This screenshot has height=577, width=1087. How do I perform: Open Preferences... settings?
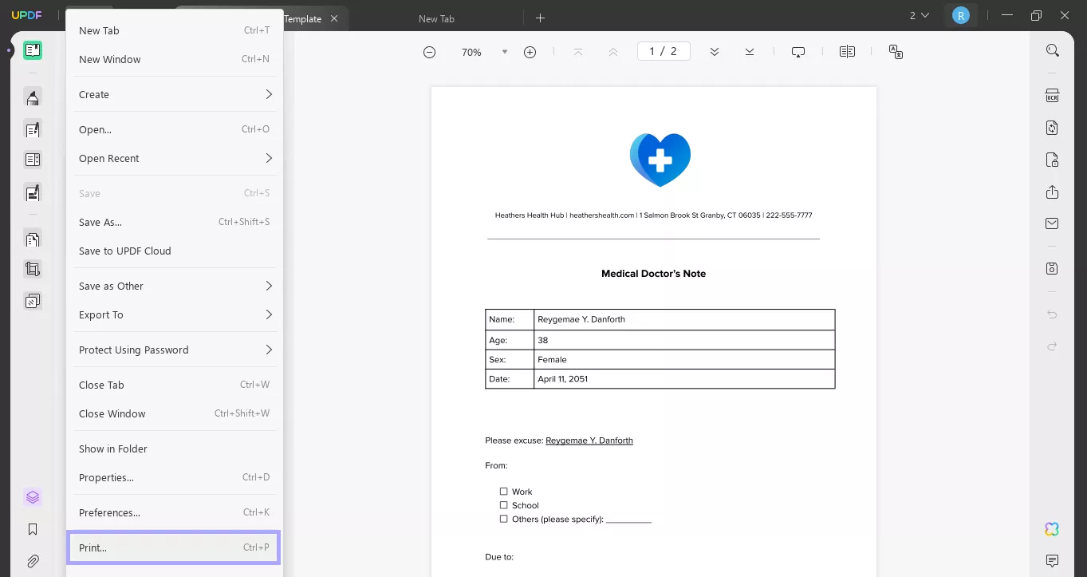pos(174,512)
